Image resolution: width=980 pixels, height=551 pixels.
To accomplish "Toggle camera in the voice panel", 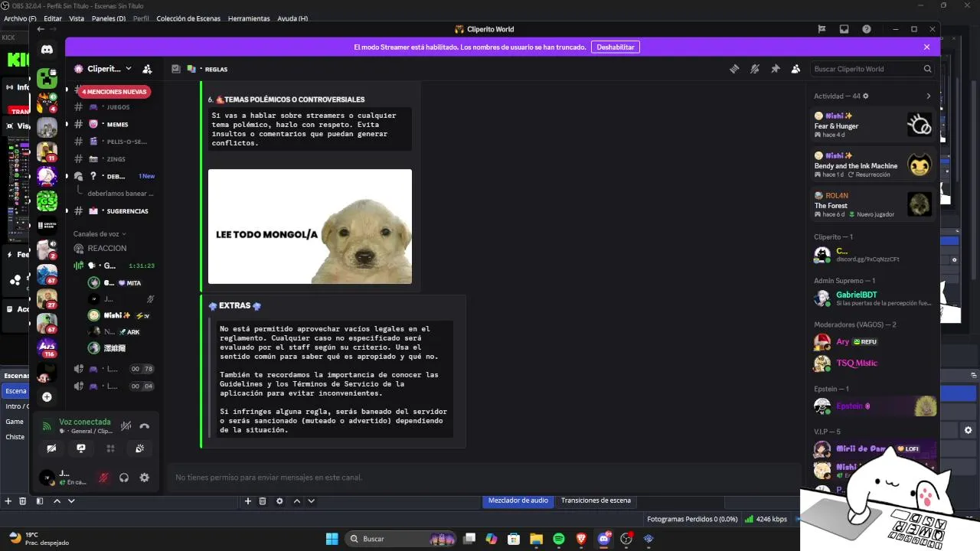I will pos(51,448).
